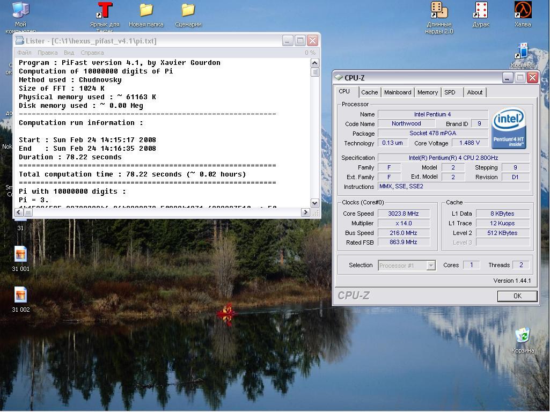Open the Новая папка desktop folder

pyautogui.click(x=146, y=14)
